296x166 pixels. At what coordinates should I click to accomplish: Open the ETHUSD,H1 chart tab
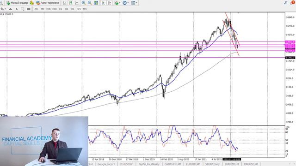(126, 164)
